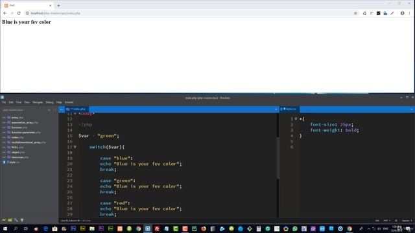Screen dimensions: 415x233
Task: Open the Chrome profile avatar icon
Action: click(402, 13)
